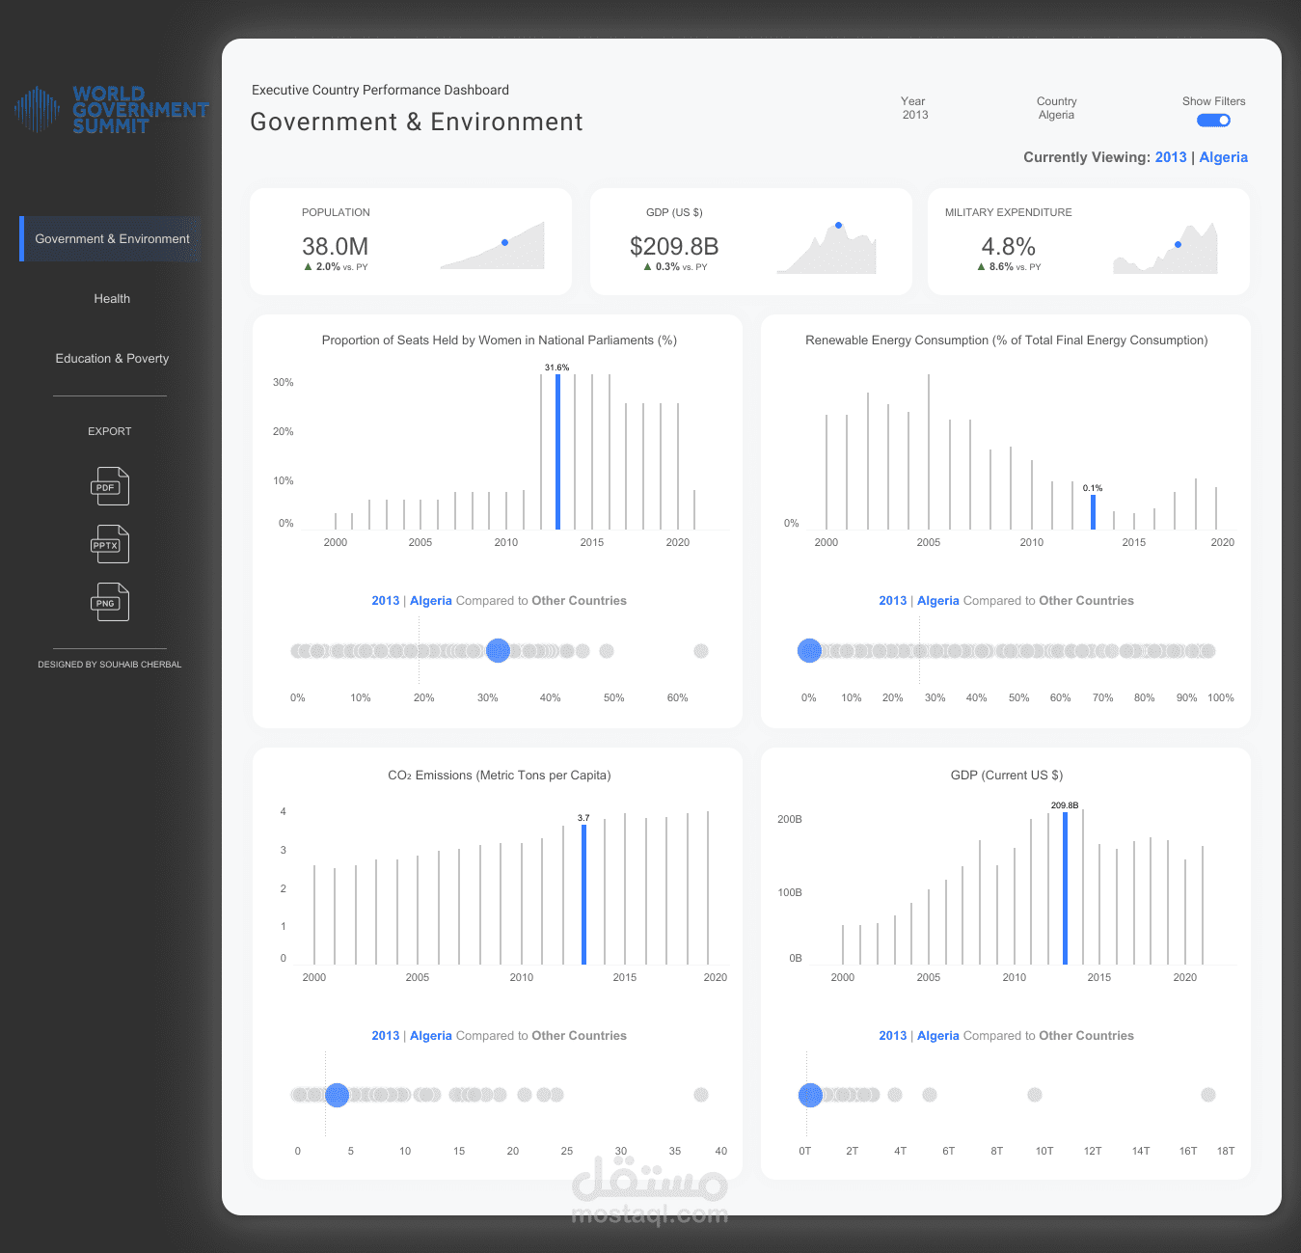Click the Population 38.0M card
This screenshot has height=1253, width=1301.
pos(411,241)
